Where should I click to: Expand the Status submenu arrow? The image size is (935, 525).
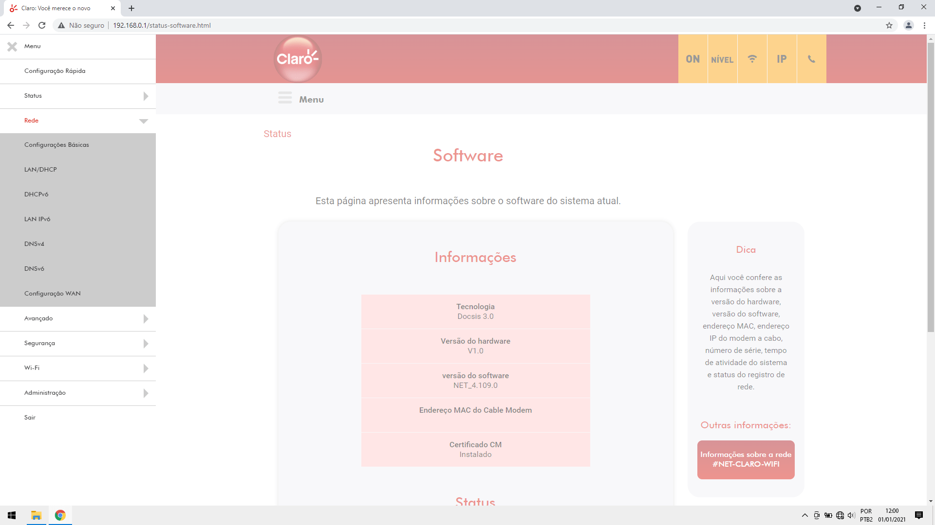(146, 96)
